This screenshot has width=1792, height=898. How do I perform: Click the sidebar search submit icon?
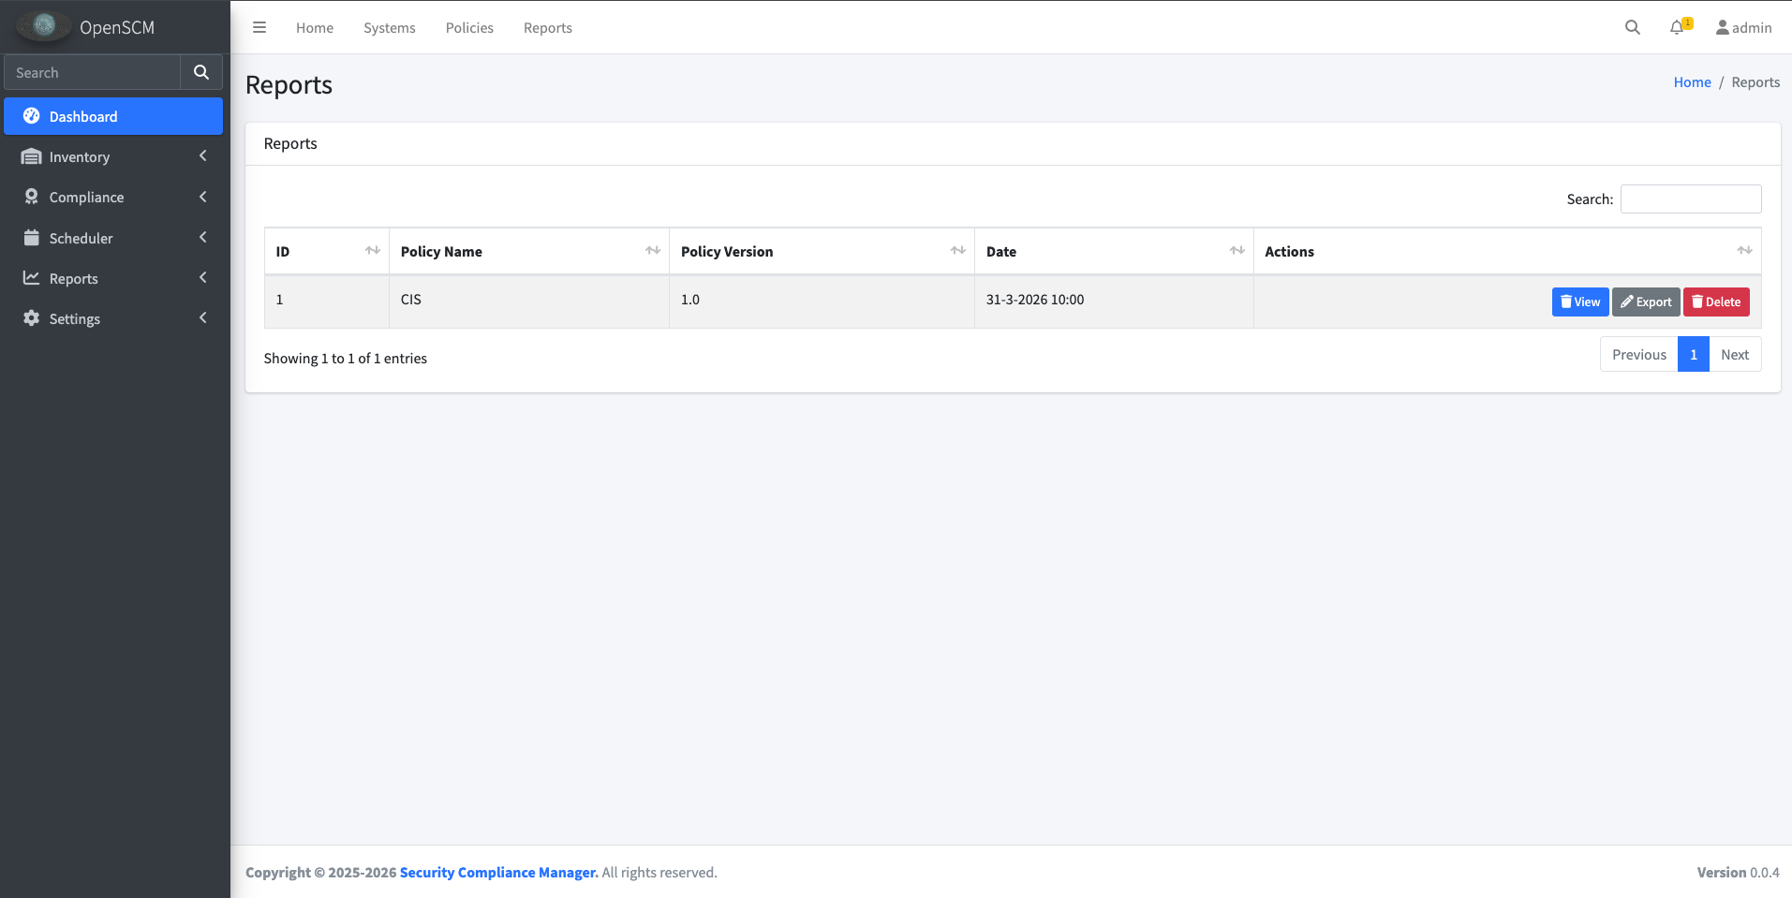(201, 72)
